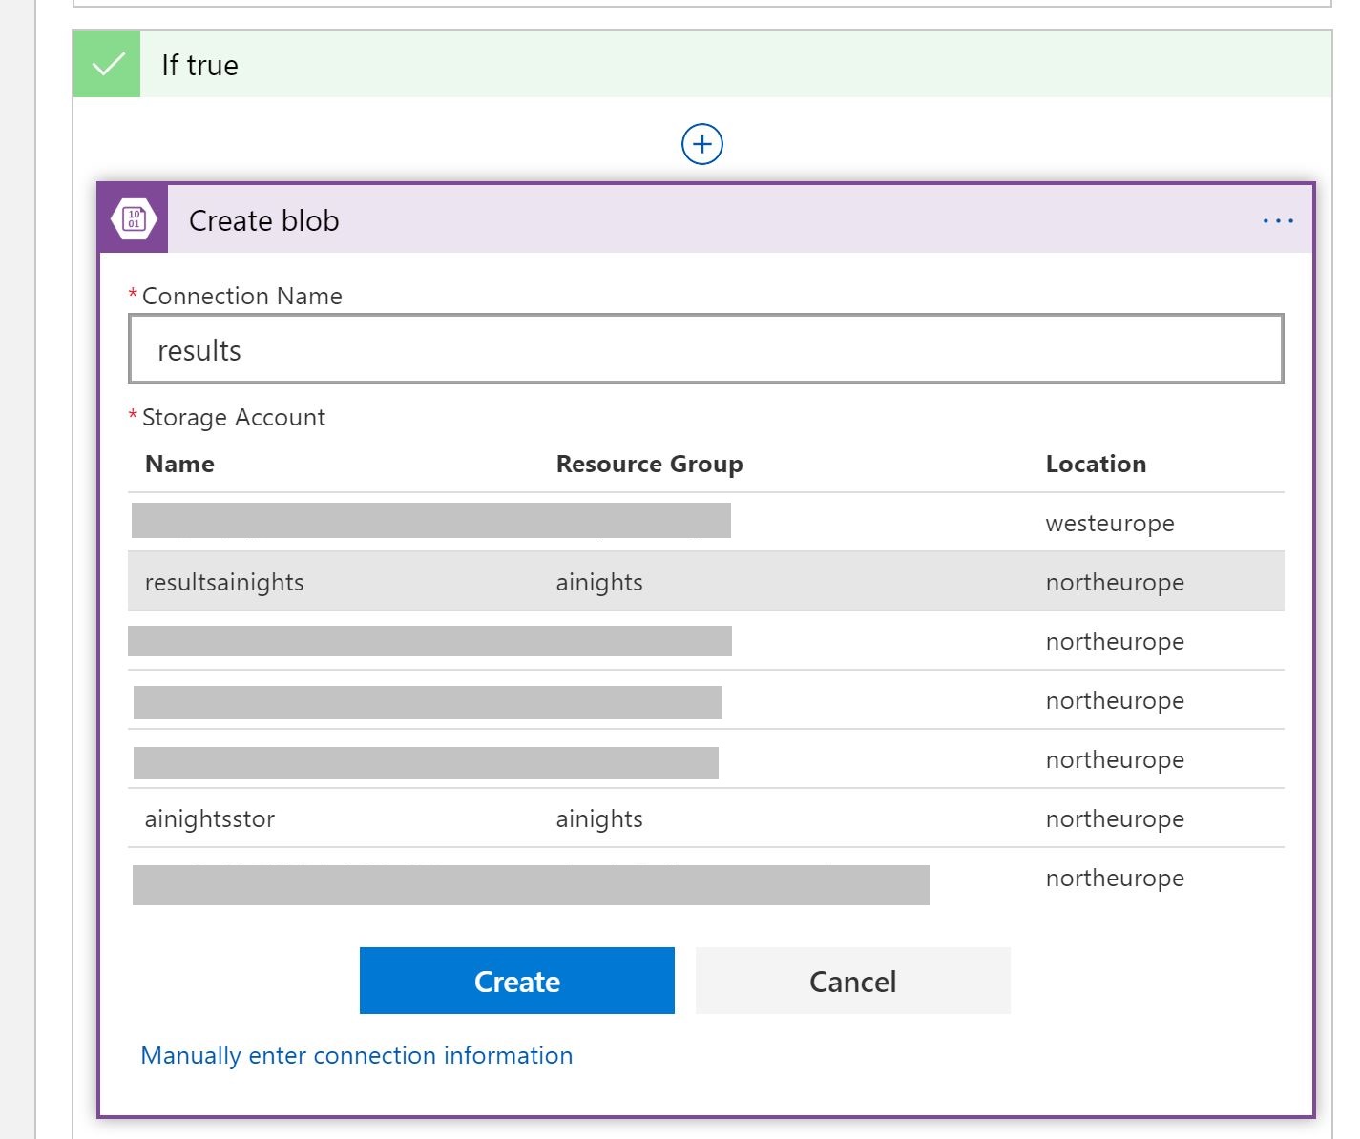This screenshot has width=1360, height=1139.
Task: Collapse the If true branch header
Action: tap(668, 65)
